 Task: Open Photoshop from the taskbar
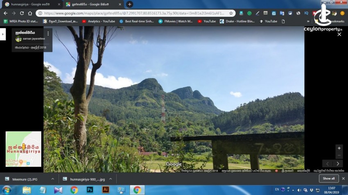click(90, 190)
